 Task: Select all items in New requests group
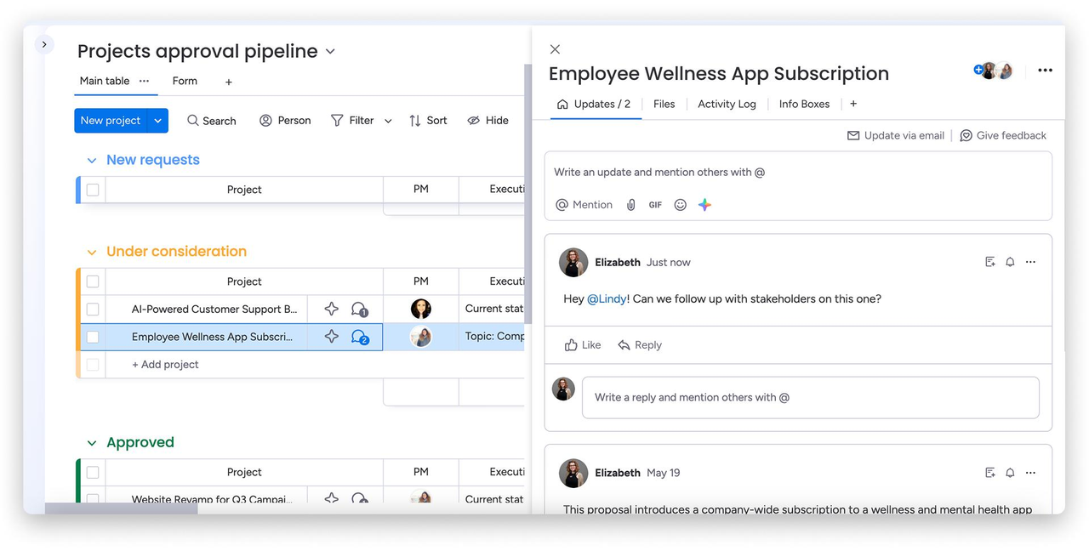[x=93, y=190]
